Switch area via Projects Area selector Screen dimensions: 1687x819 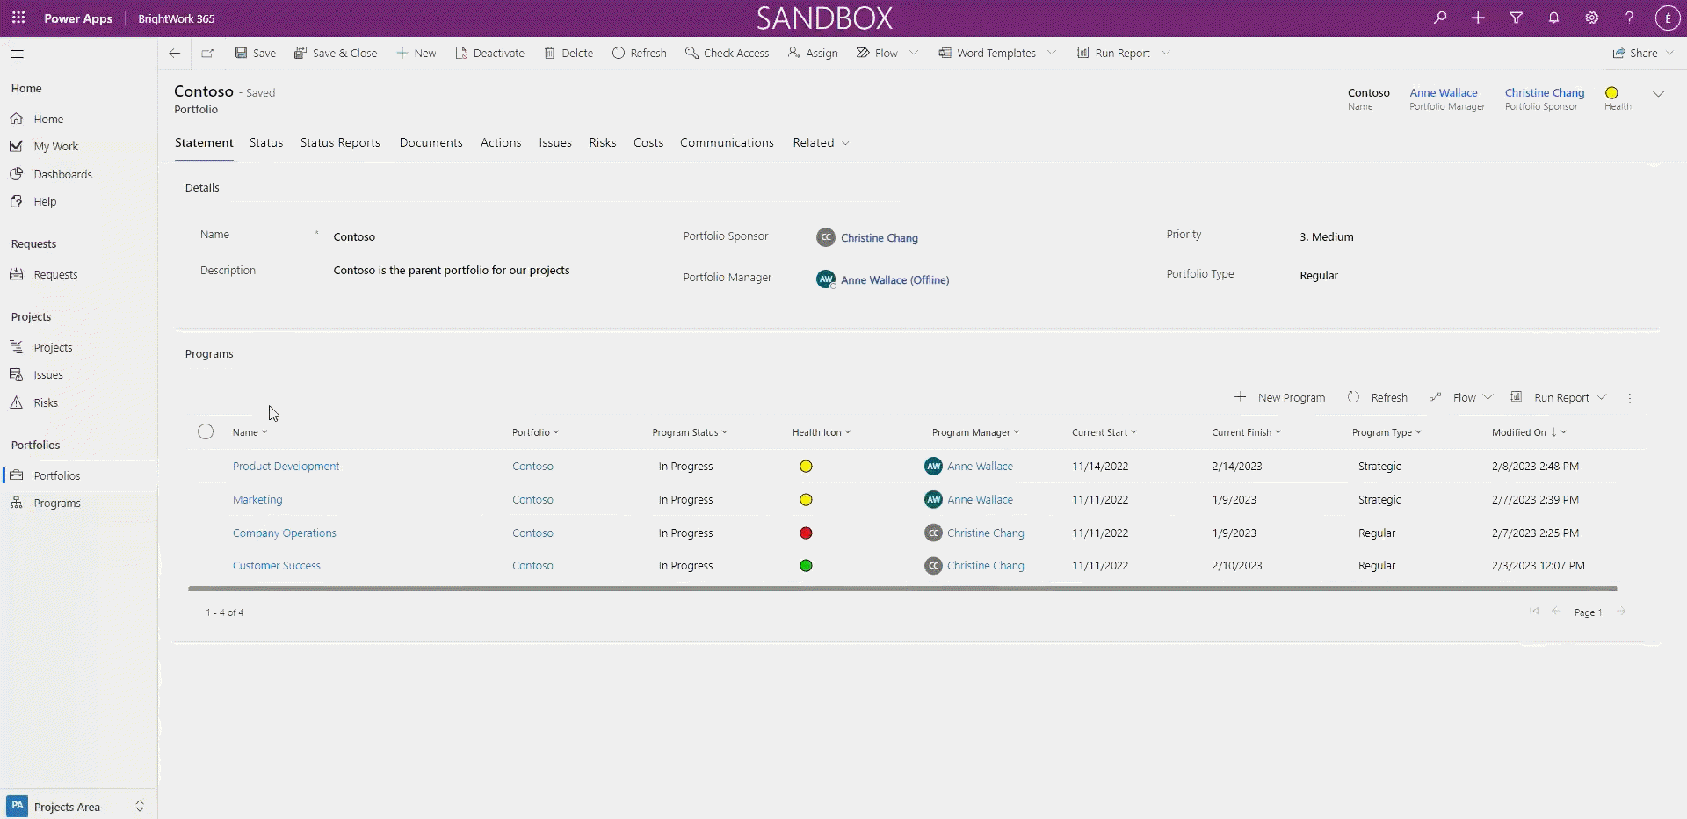[77, 807]
